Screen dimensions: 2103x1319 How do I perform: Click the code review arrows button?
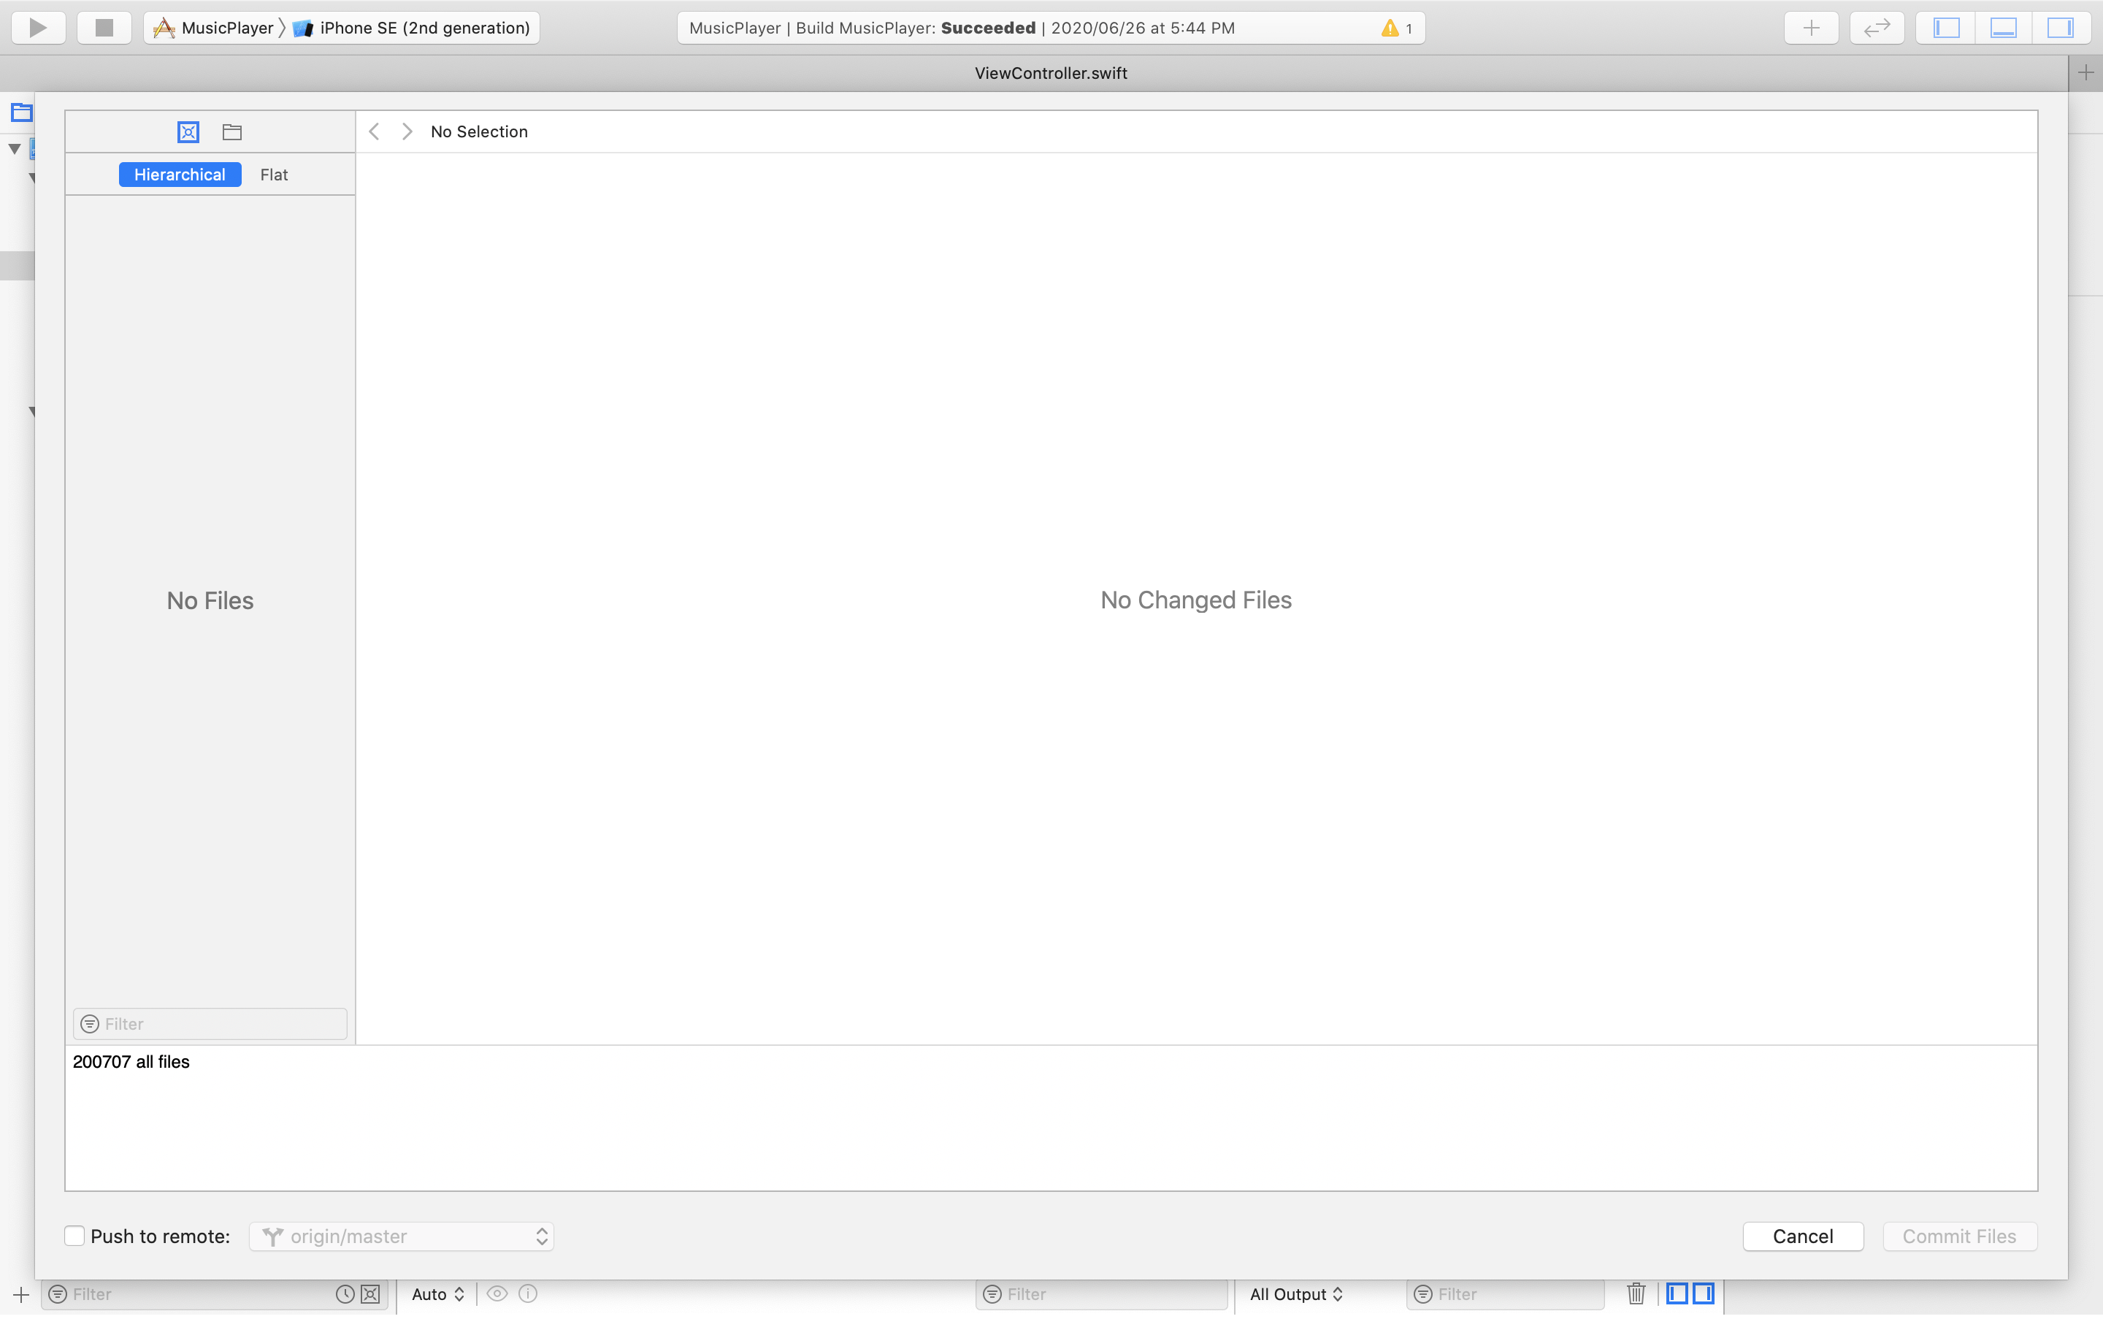coord(1876,27)
